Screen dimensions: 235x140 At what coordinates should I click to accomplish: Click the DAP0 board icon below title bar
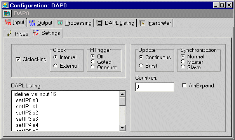pos(7,14)
